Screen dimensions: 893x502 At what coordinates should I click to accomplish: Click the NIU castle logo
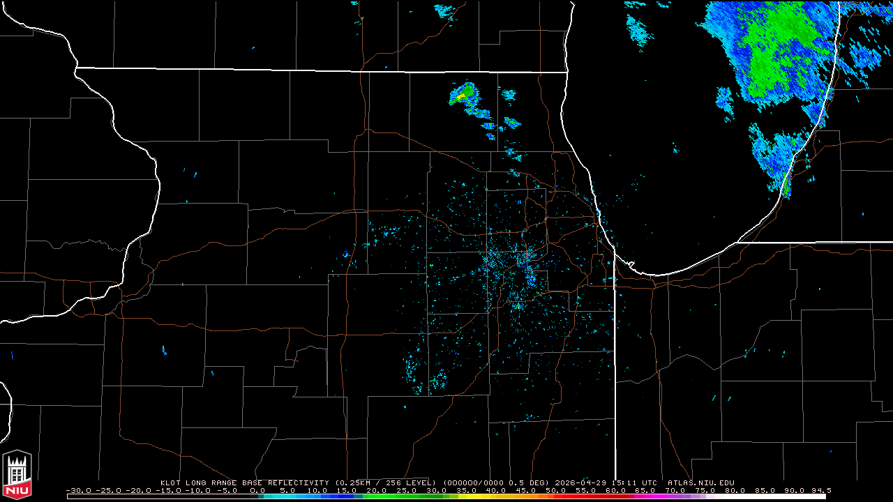tap(17, 474)
